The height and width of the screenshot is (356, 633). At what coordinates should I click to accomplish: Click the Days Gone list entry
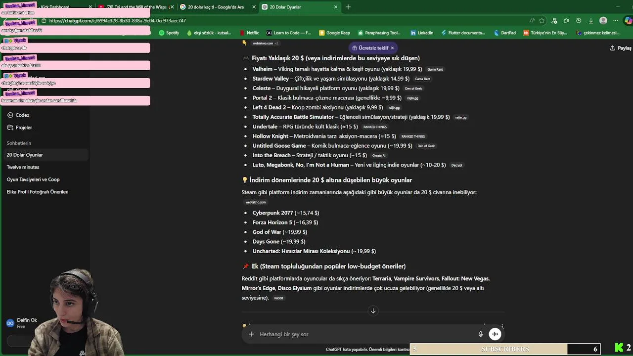click(278, 242)
